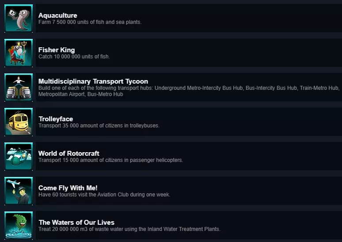Open the Aquaculture achievement title
Image resolution: width=342 pixels, height=242 pixels.
tap(58, 15)
